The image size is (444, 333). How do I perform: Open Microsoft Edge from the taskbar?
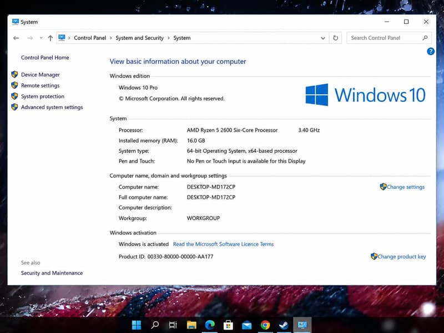pos(210,325)
